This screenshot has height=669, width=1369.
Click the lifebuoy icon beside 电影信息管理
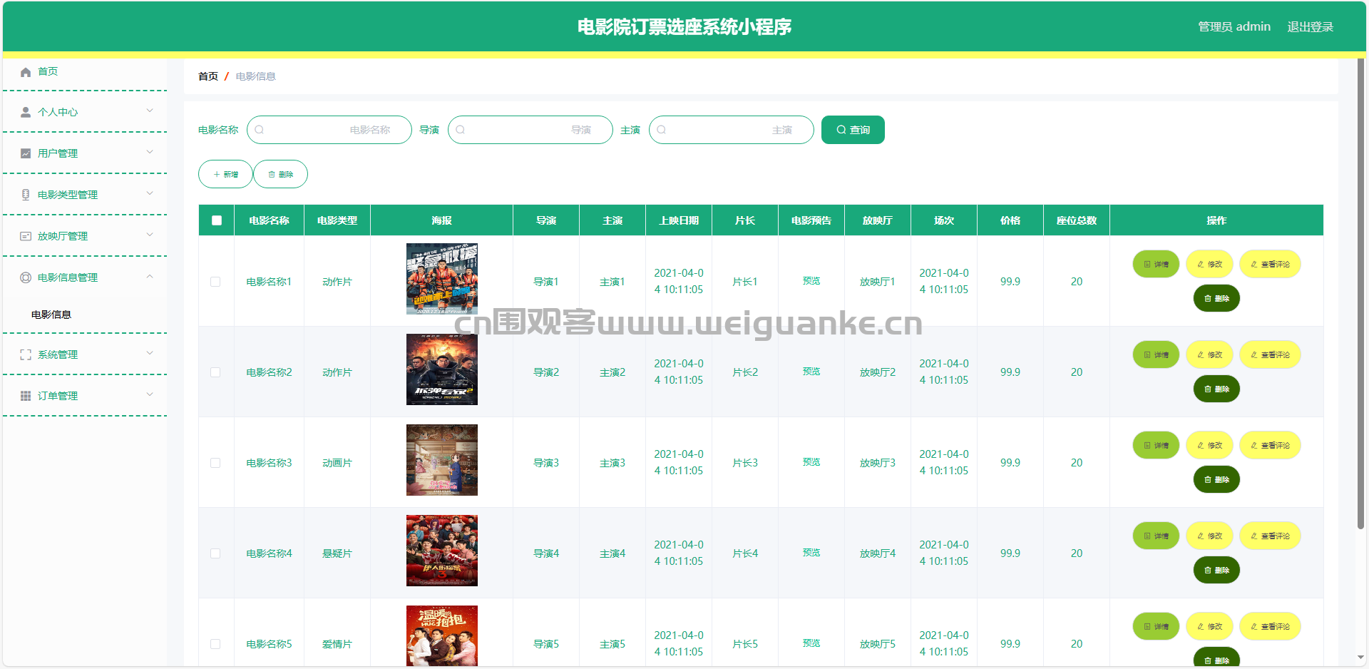26,277
